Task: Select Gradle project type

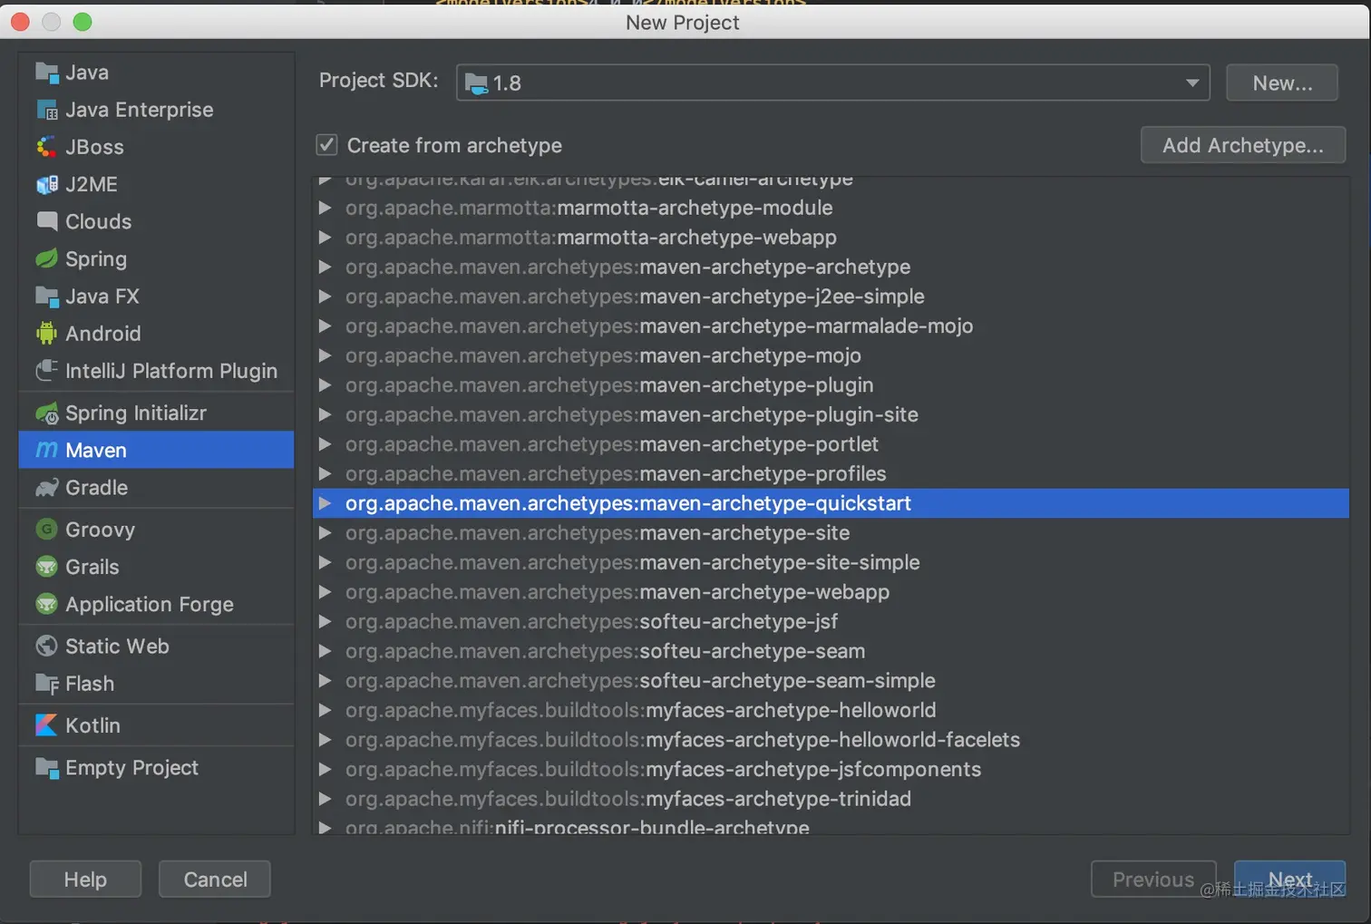Action: (x=156, y=488)
